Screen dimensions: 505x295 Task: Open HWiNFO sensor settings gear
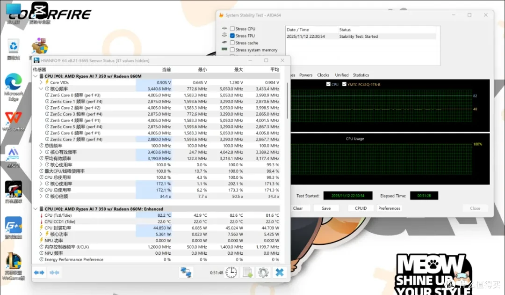point(263,273)
